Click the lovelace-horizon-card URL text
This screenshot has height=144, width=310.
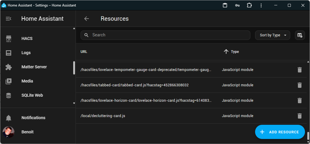pos(146,101)
